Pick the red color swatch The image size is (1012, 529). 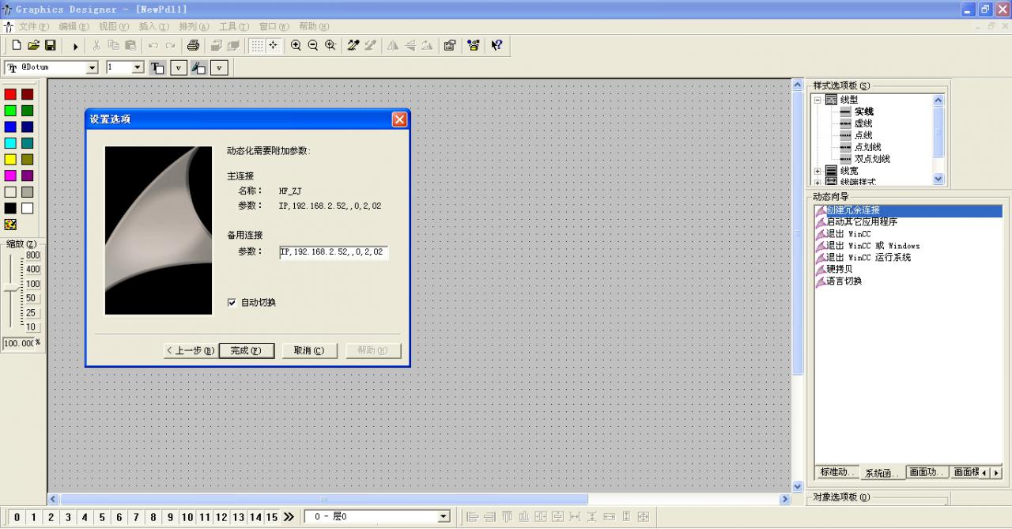(x=10, y=94)
